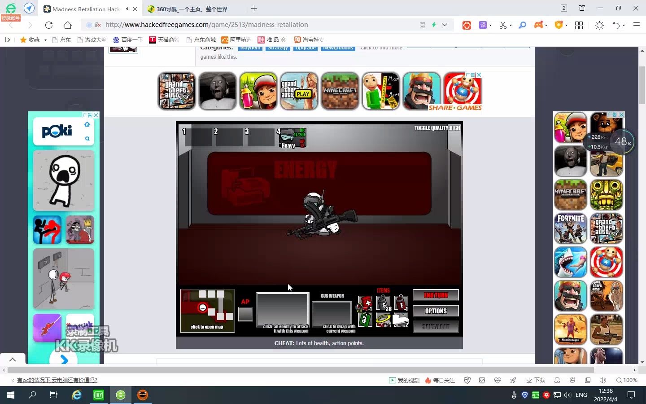Click the main weapon slot box

283,310
